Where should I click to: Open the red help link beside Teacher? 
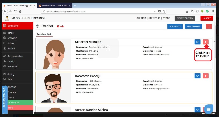(x=60, y=26)
